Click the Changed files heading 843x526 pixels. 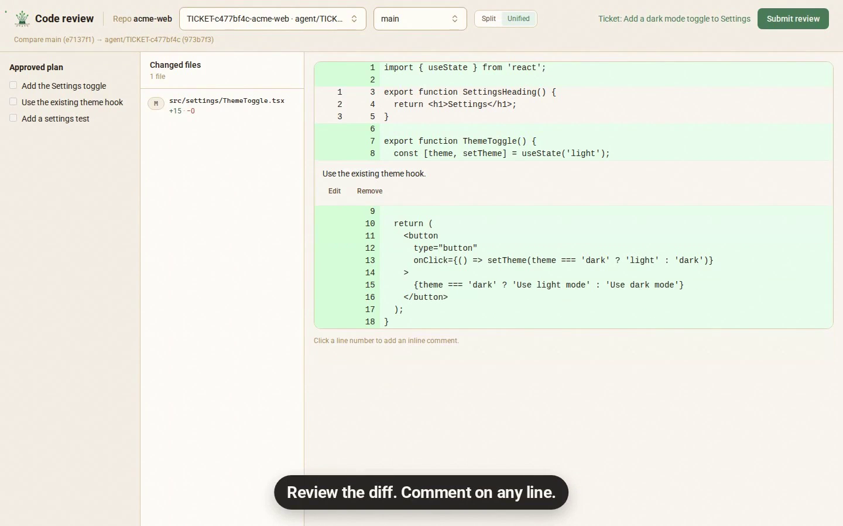point(175,65)
